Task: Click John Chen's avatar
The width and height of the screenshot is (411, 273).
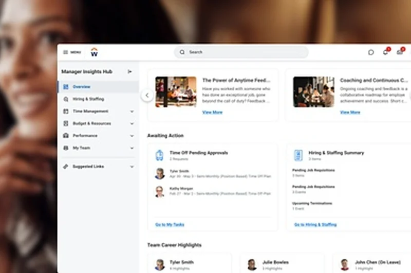Action: (344, 265)
